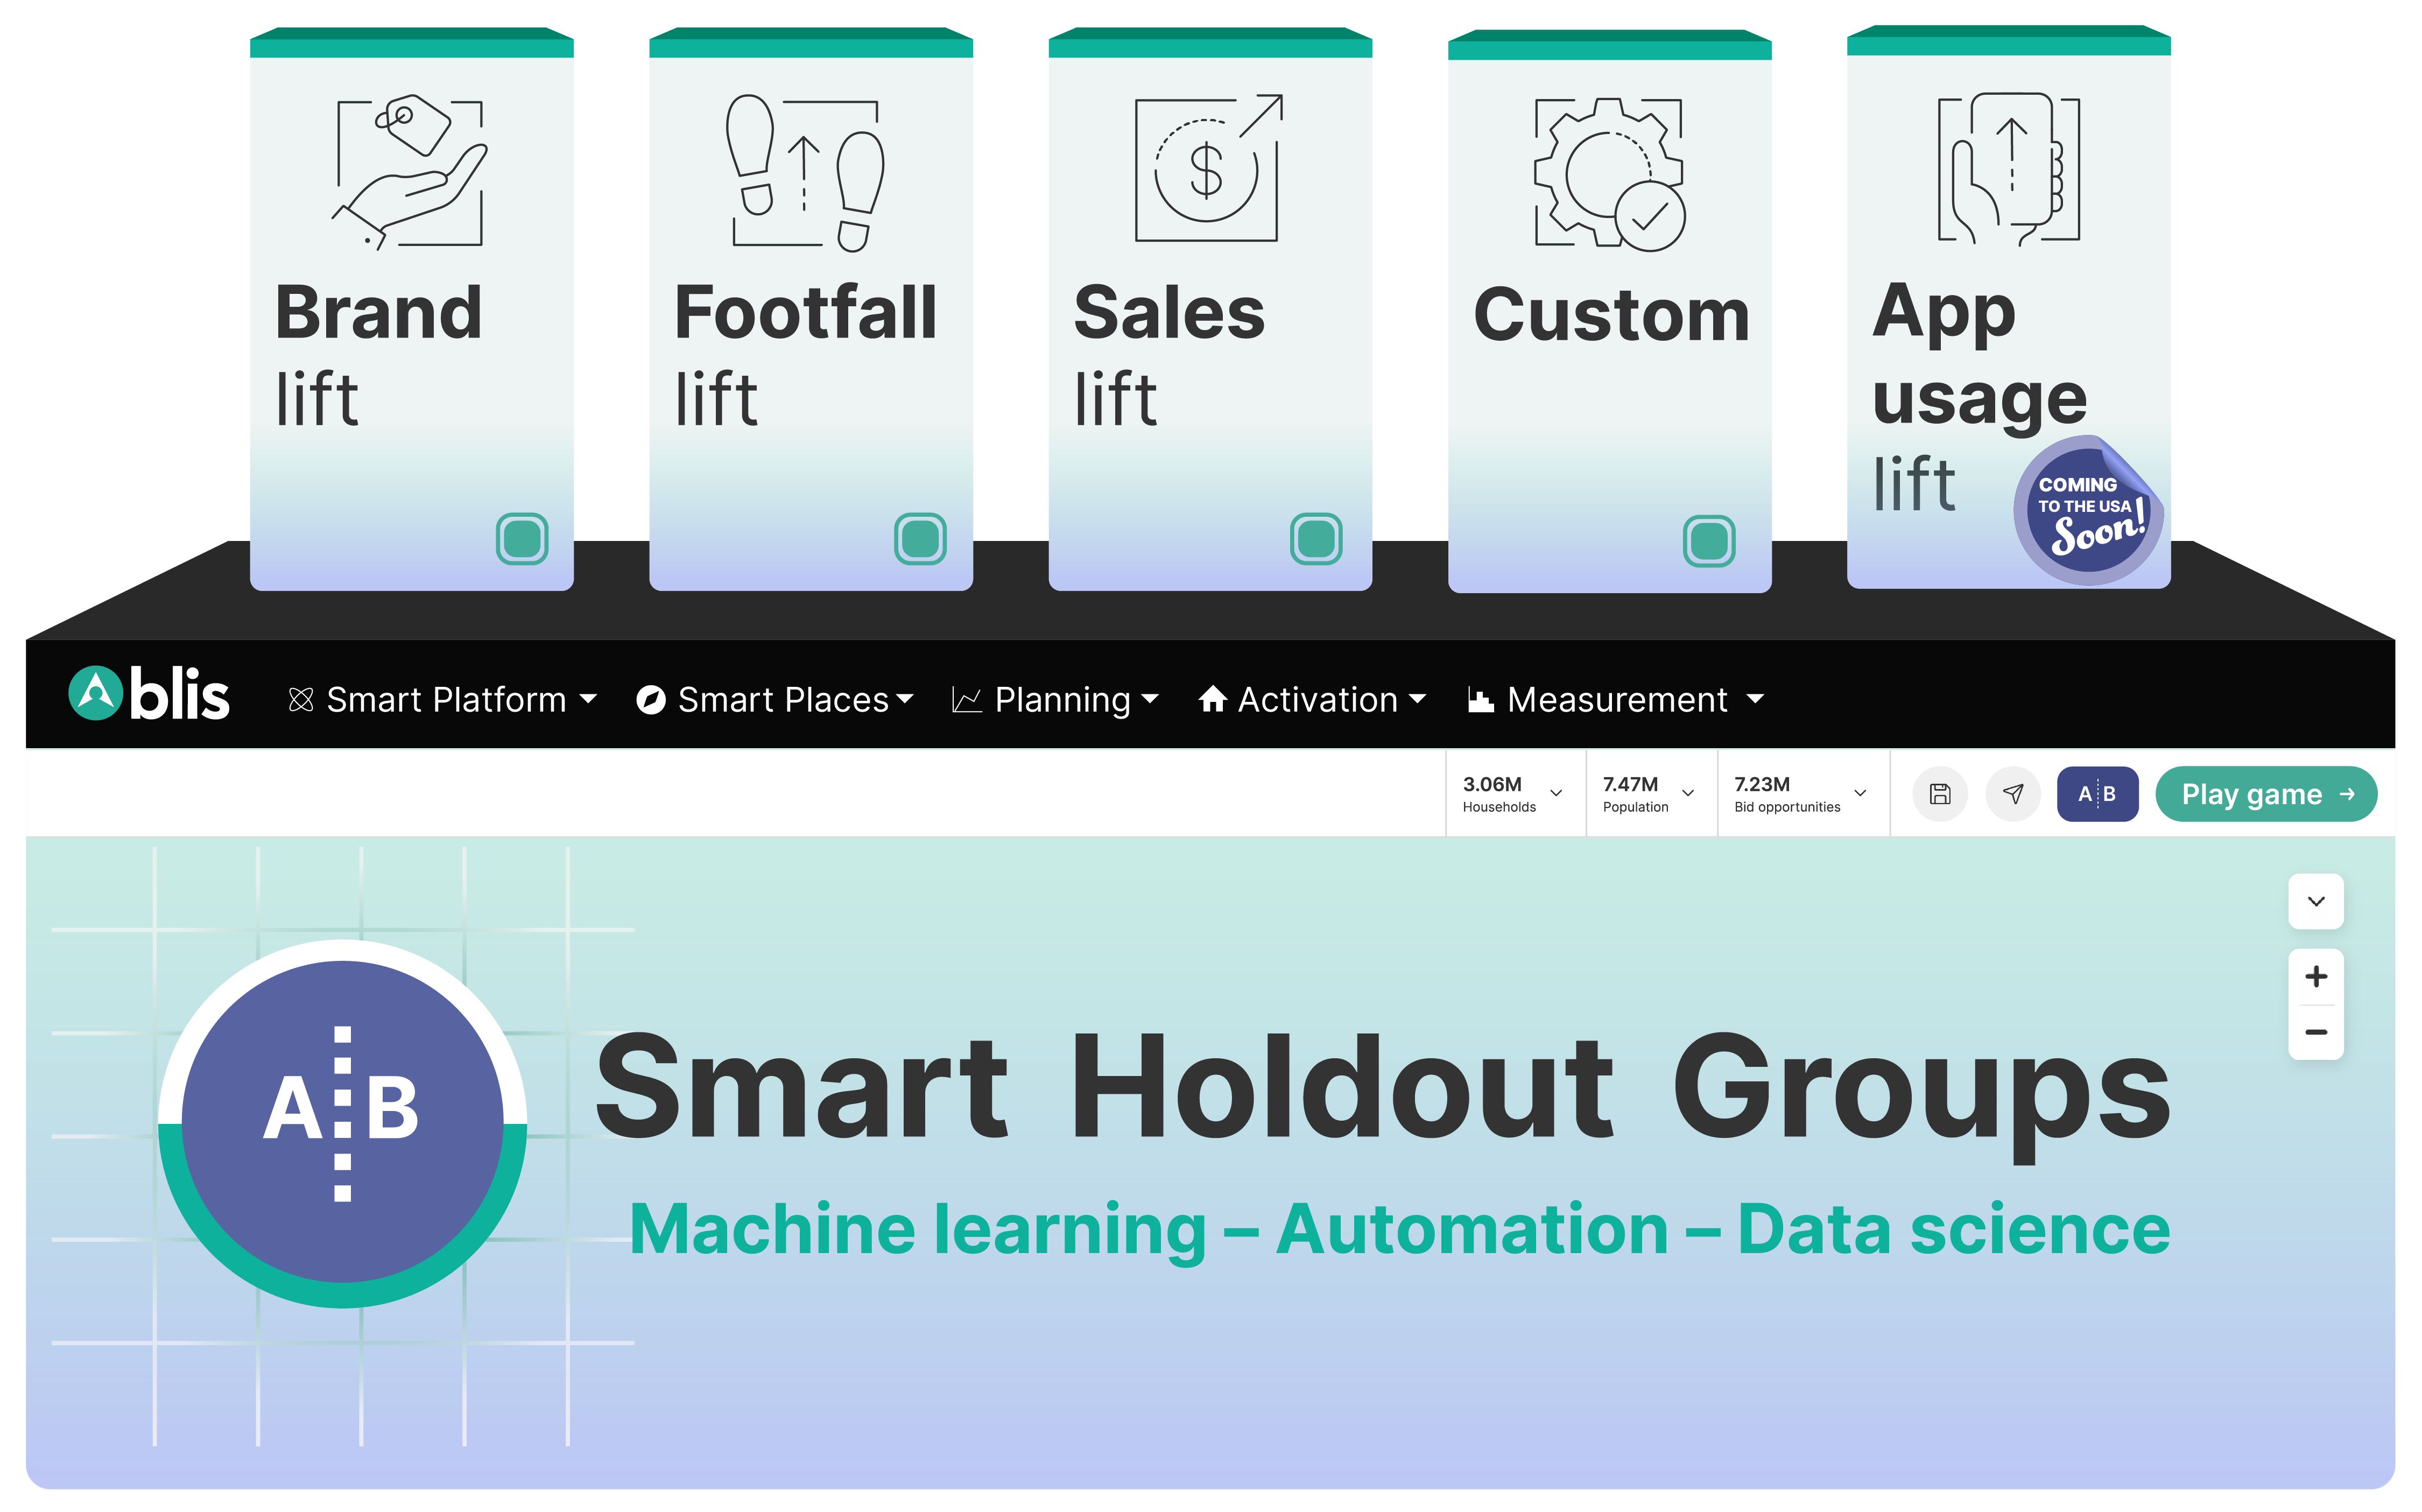Select the Custom gear checkmark icon
This screenshot has width=2422, height=1512.
pyautogui.click(x=1609, y=174)
